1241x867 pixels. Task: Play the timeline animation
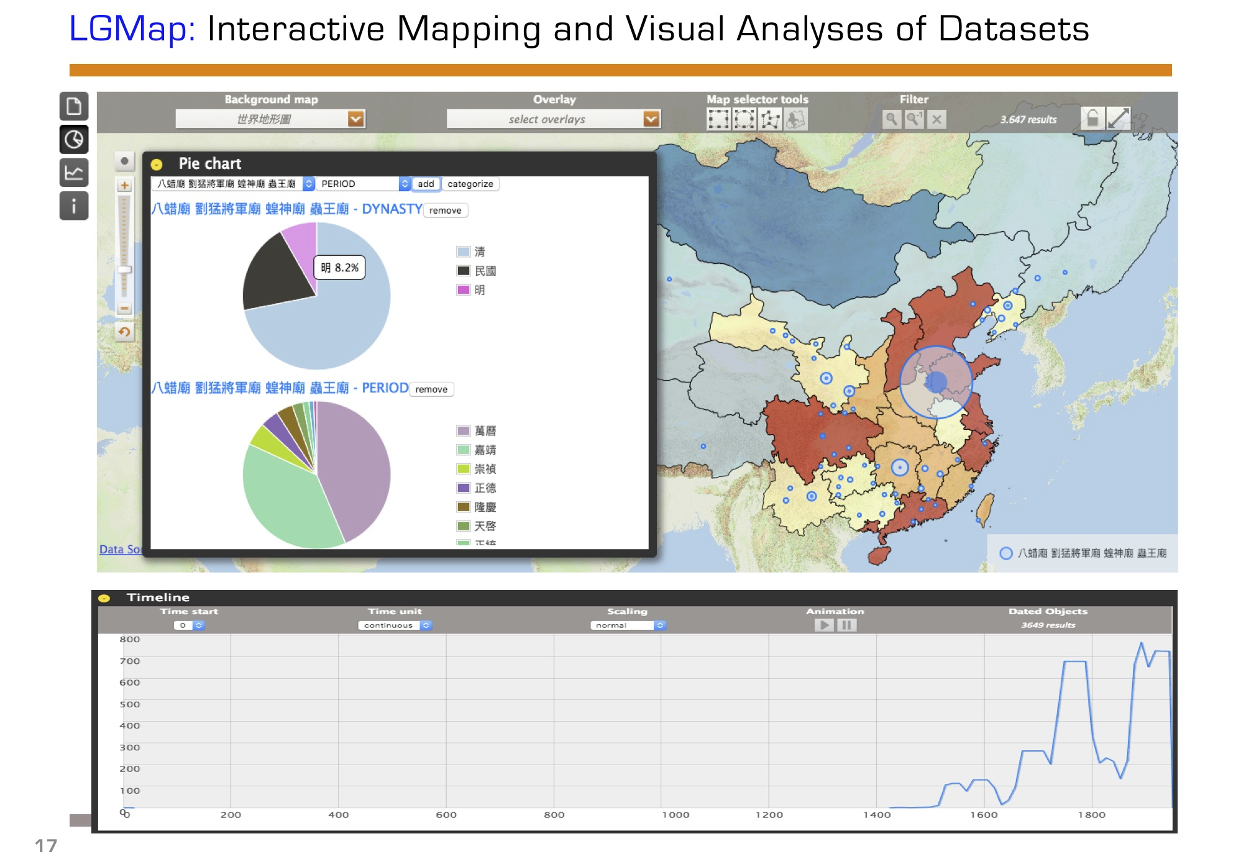[824, 625]
